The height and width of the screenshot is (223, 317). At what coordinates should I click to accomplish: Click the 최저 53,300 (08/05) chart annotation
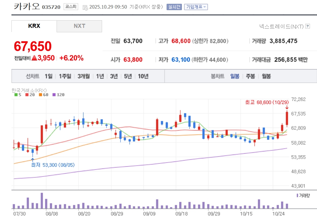pyautogui.click(x=53, y=165)
